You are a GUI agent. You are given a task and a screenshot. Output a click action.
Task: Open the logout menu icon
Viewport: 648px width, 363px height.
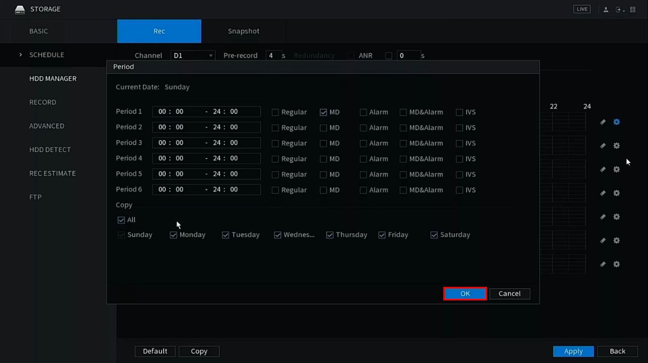tap(619, 10)
